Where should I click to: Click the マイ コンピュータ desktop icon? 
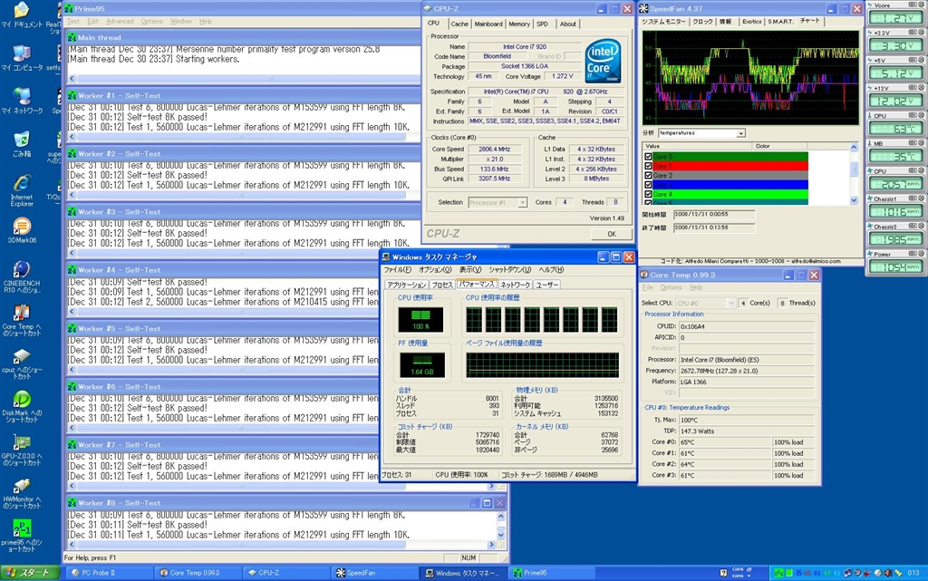[x=22, y=53]
